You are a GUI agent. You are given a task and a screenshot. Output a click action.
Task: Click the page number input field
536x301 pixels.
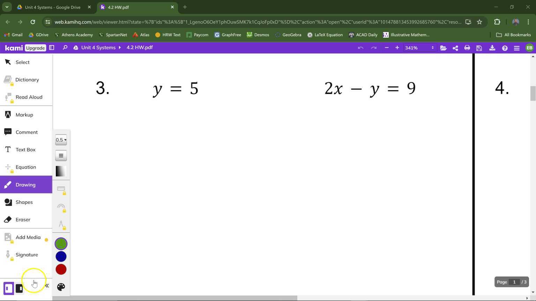click(x=514, y=282)
